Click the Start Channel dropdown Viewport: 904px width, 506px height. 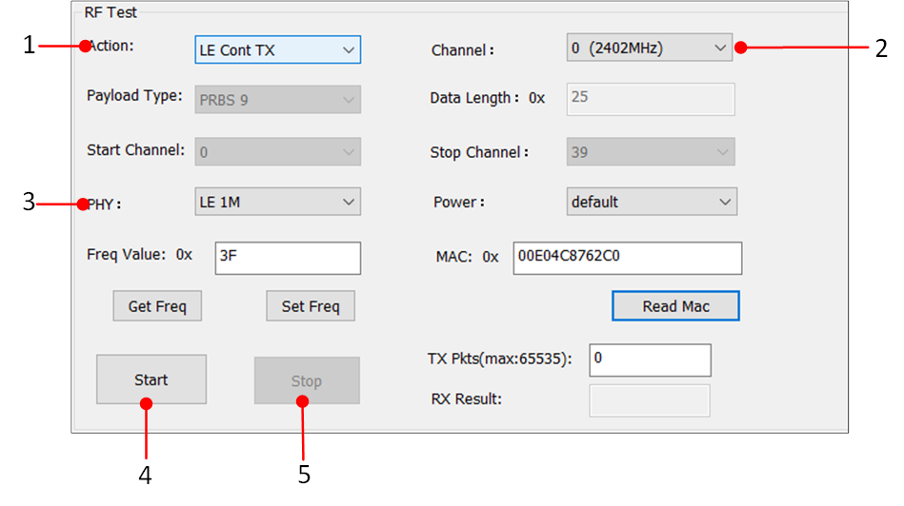(x=276, y=150)
